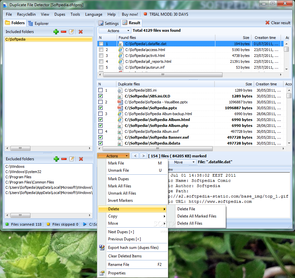The image size is (295, 278).
Task: Choose Delete All Files in submenu
Action: (x=190, y=223)
